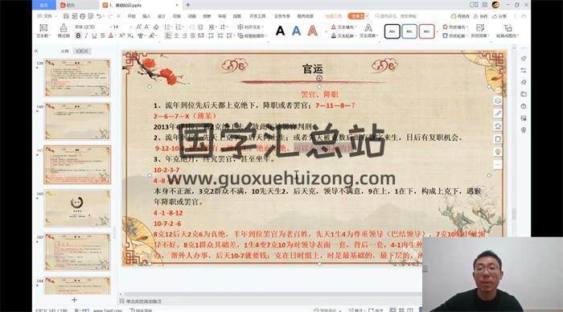Select the red outlined WordArt A style

[313, 31]
